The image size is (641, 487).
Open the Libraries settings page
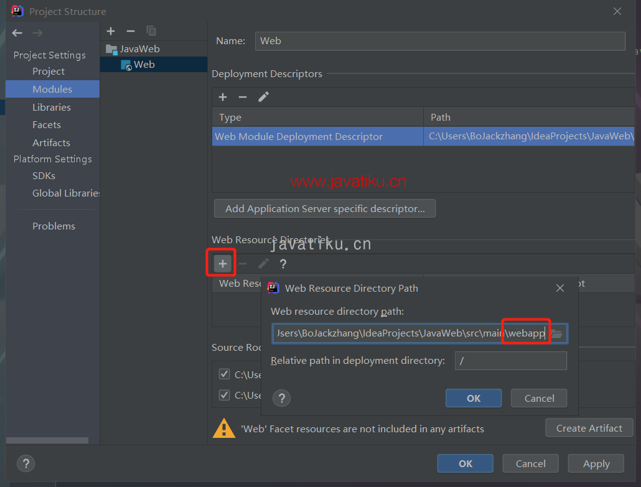tap(52, 107)
